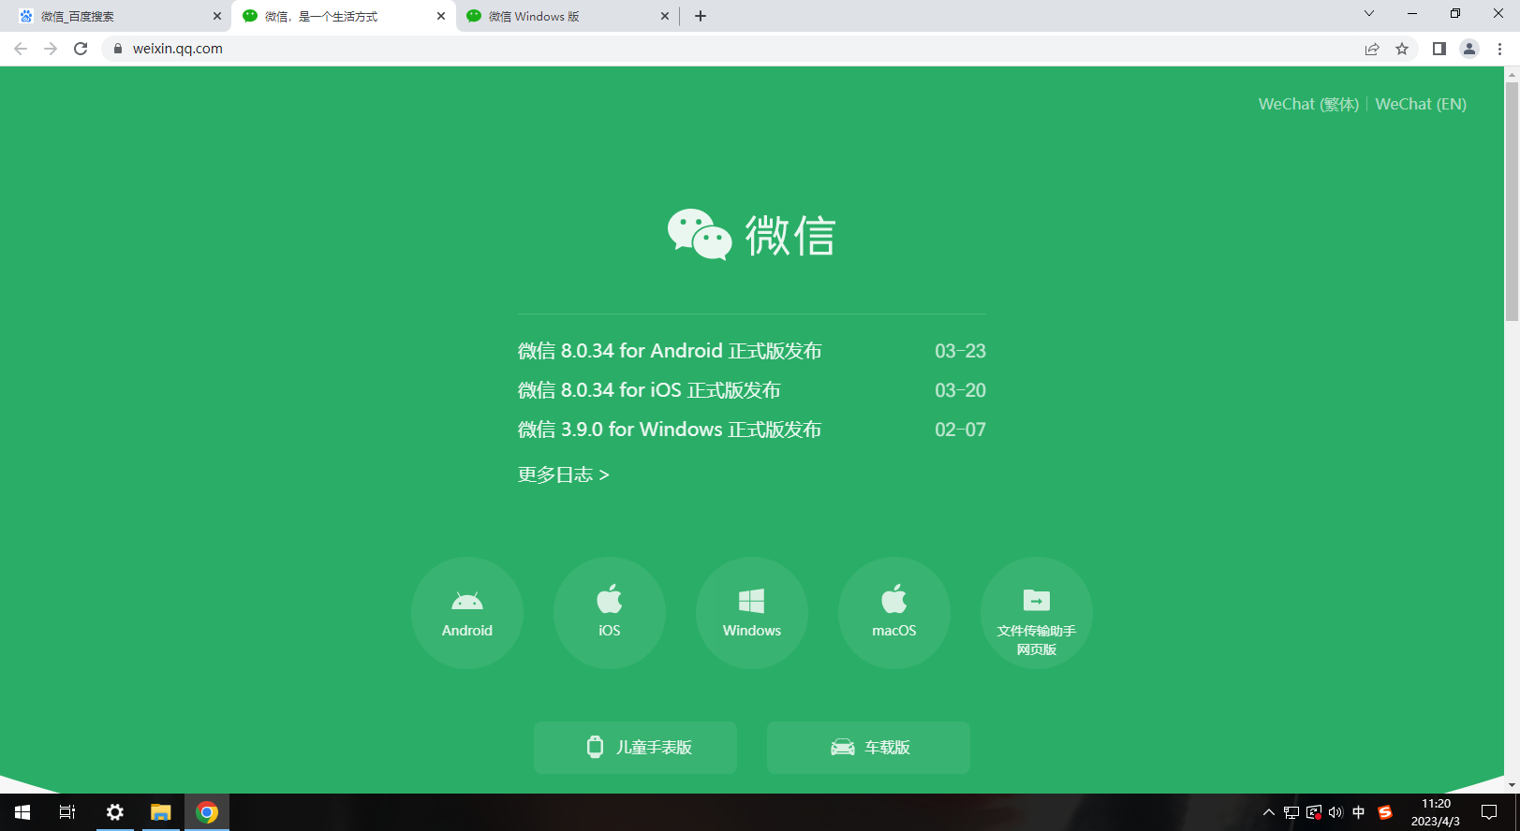The width and height of the screenshot is (1520, 831).
Task: Open 微信 8.0.34 for Android release note
Action: click(x=670, y=351)
